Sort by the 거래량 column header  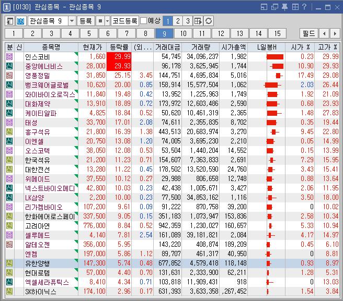click(200, 47)
